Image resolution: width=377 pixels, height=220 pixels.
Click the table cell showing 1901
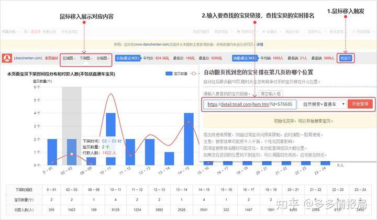tap(271, 210)
